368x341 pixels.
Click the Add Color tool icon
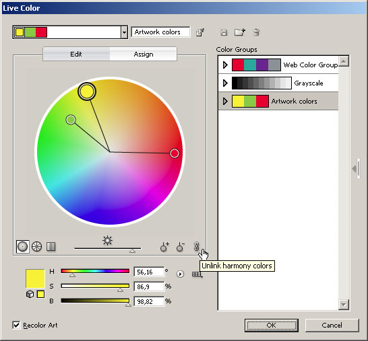[164, 247]
